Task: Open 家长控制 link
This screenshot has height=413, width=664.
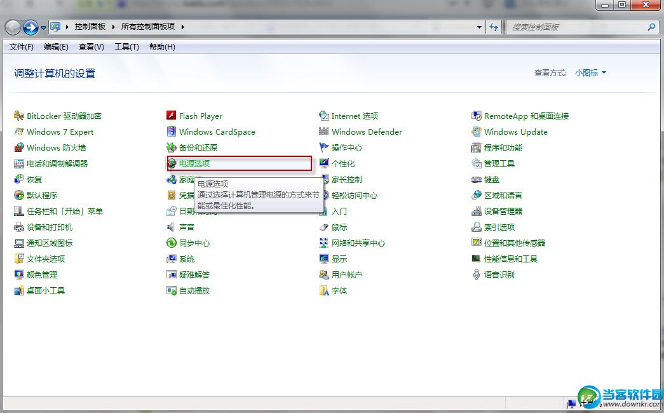Action: (x=347, y=179)
